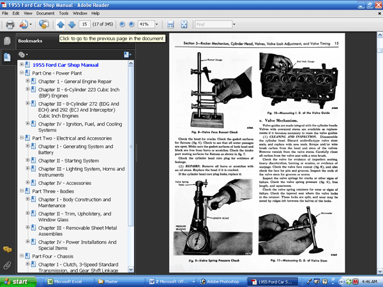The image size is (383, 287).
Task: Collapse the Part One - Power Plant bookmark
Action: (22, 73)
